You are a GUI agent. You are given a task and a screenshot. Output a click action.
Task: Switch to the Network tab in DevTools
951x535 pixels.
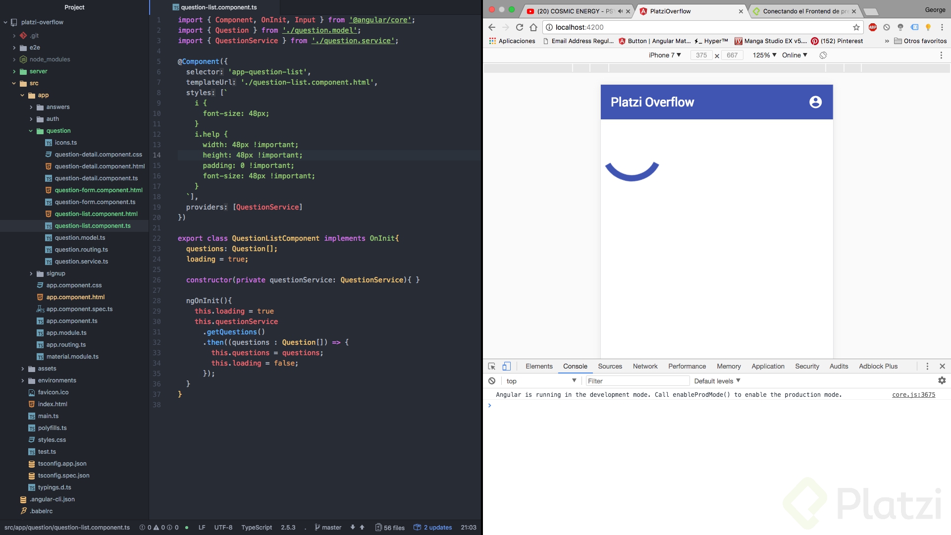pyautogui.click(x=645, y=367)
